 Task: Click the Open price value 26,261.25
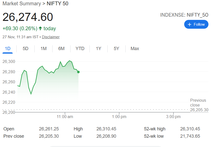[x=49, y=129]
